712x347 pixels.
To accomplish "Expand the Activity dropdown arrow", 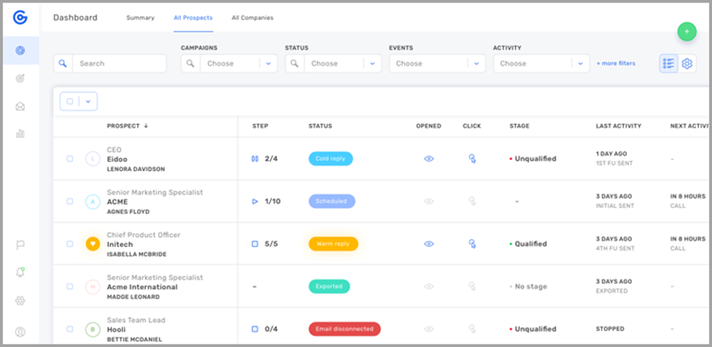I will 580,63.
